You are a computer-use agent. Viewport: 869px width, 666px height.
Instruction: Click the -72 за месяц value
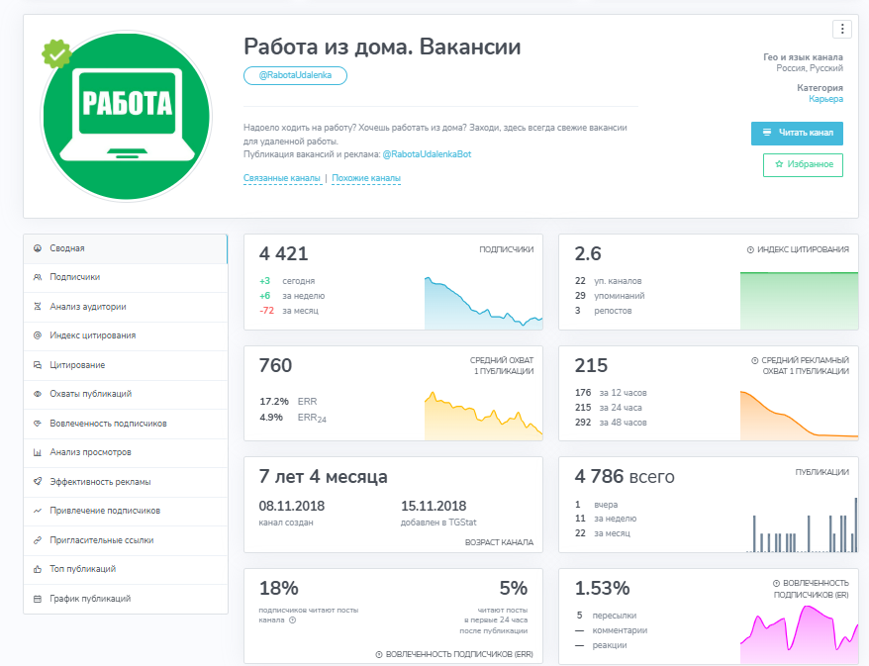(266, 311)
